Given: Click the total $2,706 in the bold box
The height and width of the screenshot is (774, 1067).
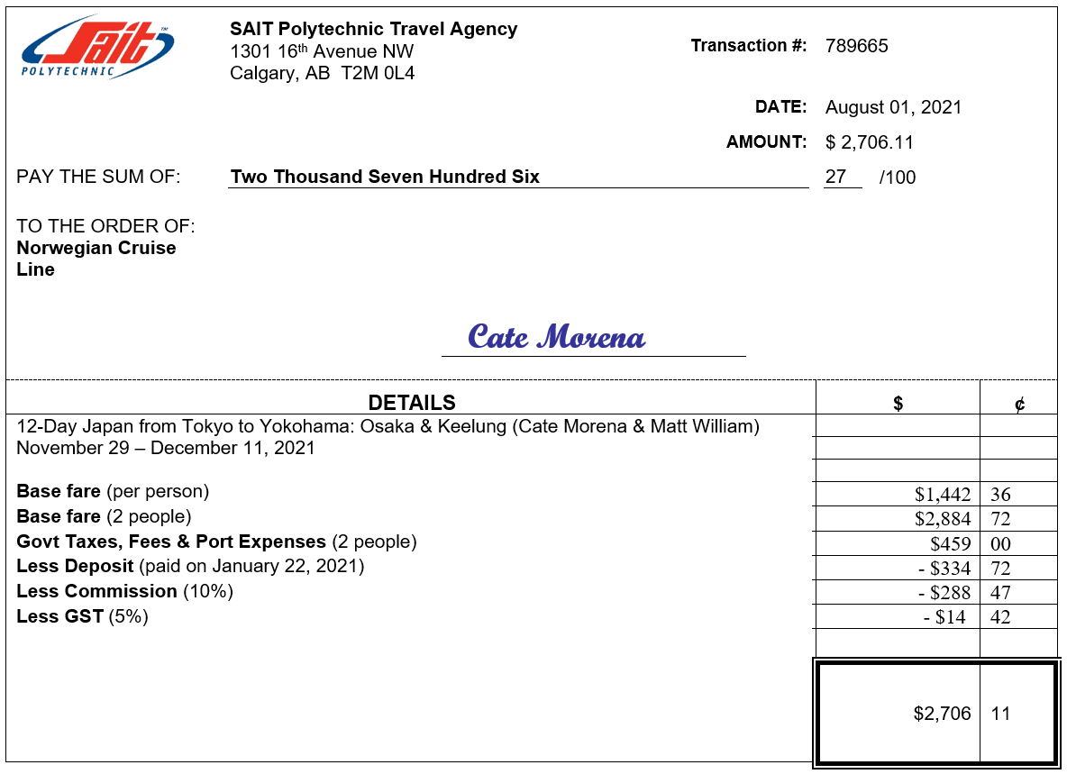Looking at the screenshot, I should (x=942, y=714).
